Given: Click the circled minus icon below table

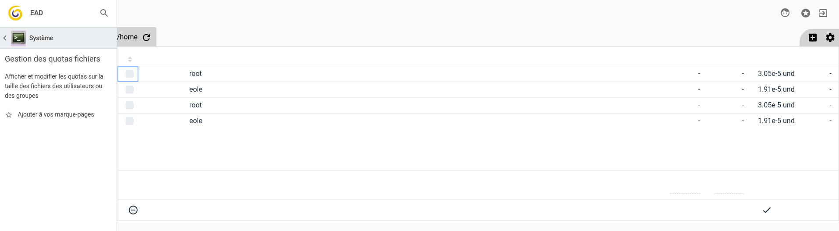Looking at the screenshot, I should tap(133, 210).
